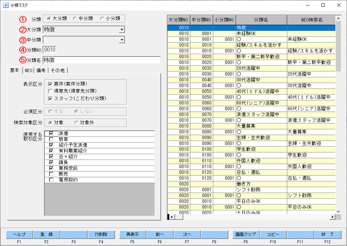Select the 20代活躍中 cell in 分類名 column
The height and width of the screenshot is (246, 347).
(261, 68)
